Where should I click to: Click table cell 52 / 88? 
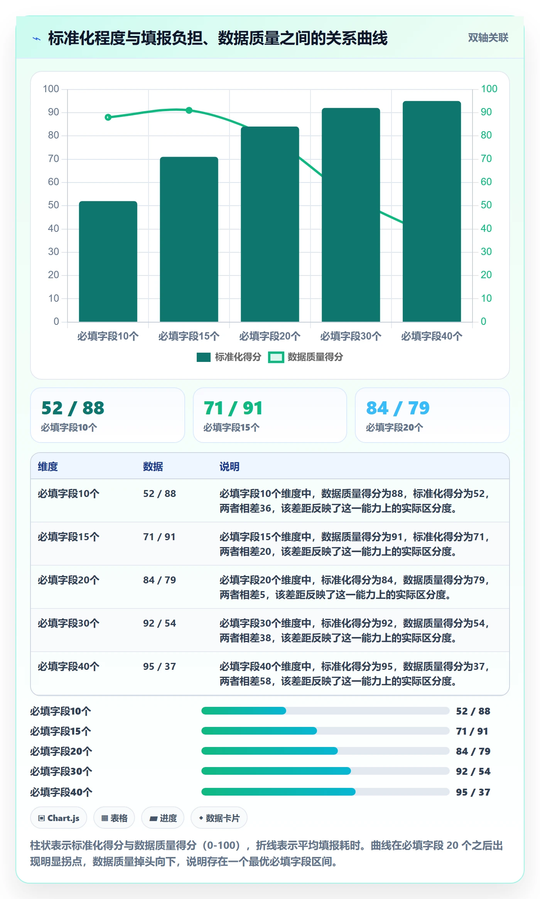pyautogui.click(x=160, y=493)
